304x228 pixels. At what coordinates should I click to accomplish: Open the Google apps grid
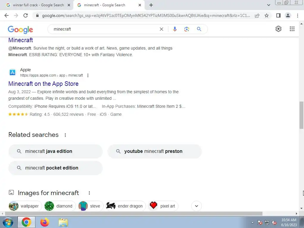(292, 29)
